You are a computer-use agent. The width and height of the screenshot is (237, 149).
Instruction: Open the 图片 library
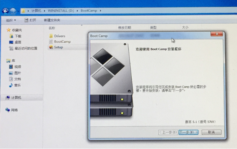[17, 73]
